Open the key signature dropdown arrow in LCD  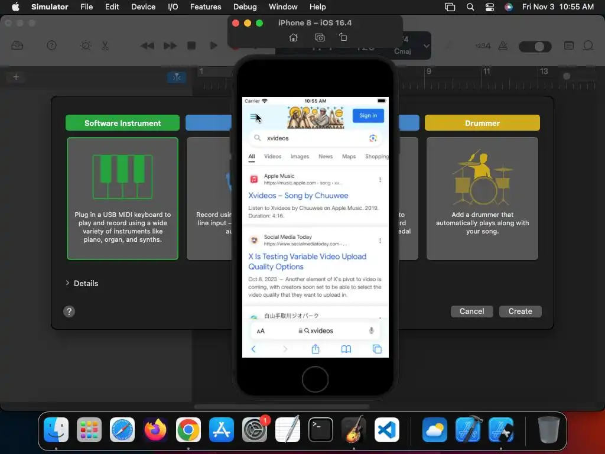click(x=426, y=46)
